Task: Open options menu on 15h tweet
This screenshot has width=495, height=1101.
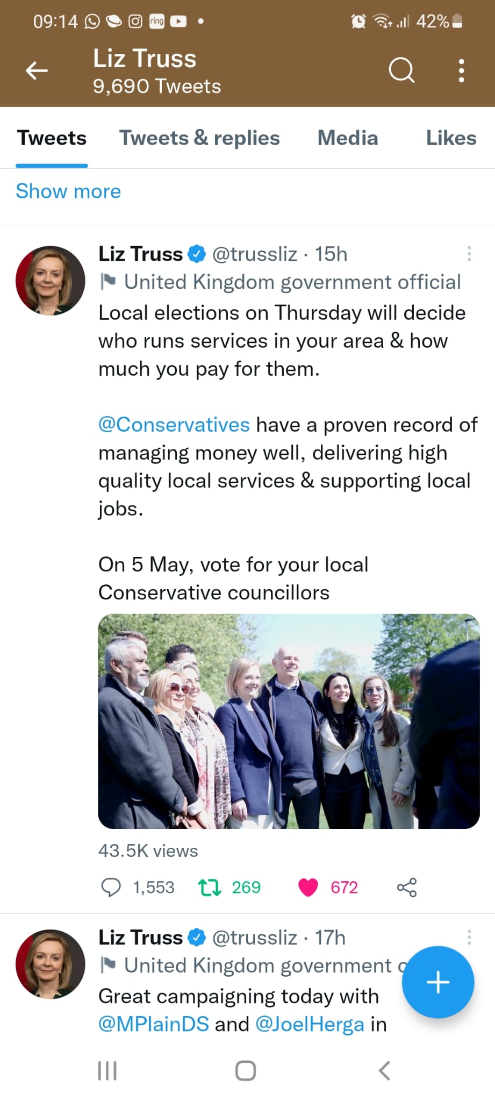Action: (x=469, y=254)
